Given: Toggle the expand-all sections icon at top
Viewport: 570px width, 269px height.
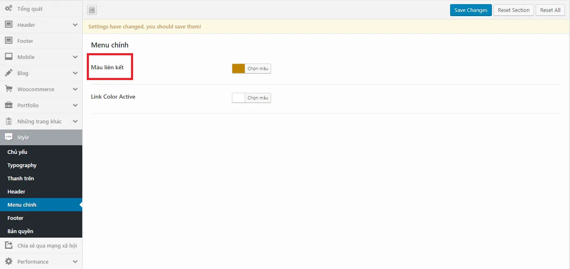Looking at the screenshot, I should 92,10.
